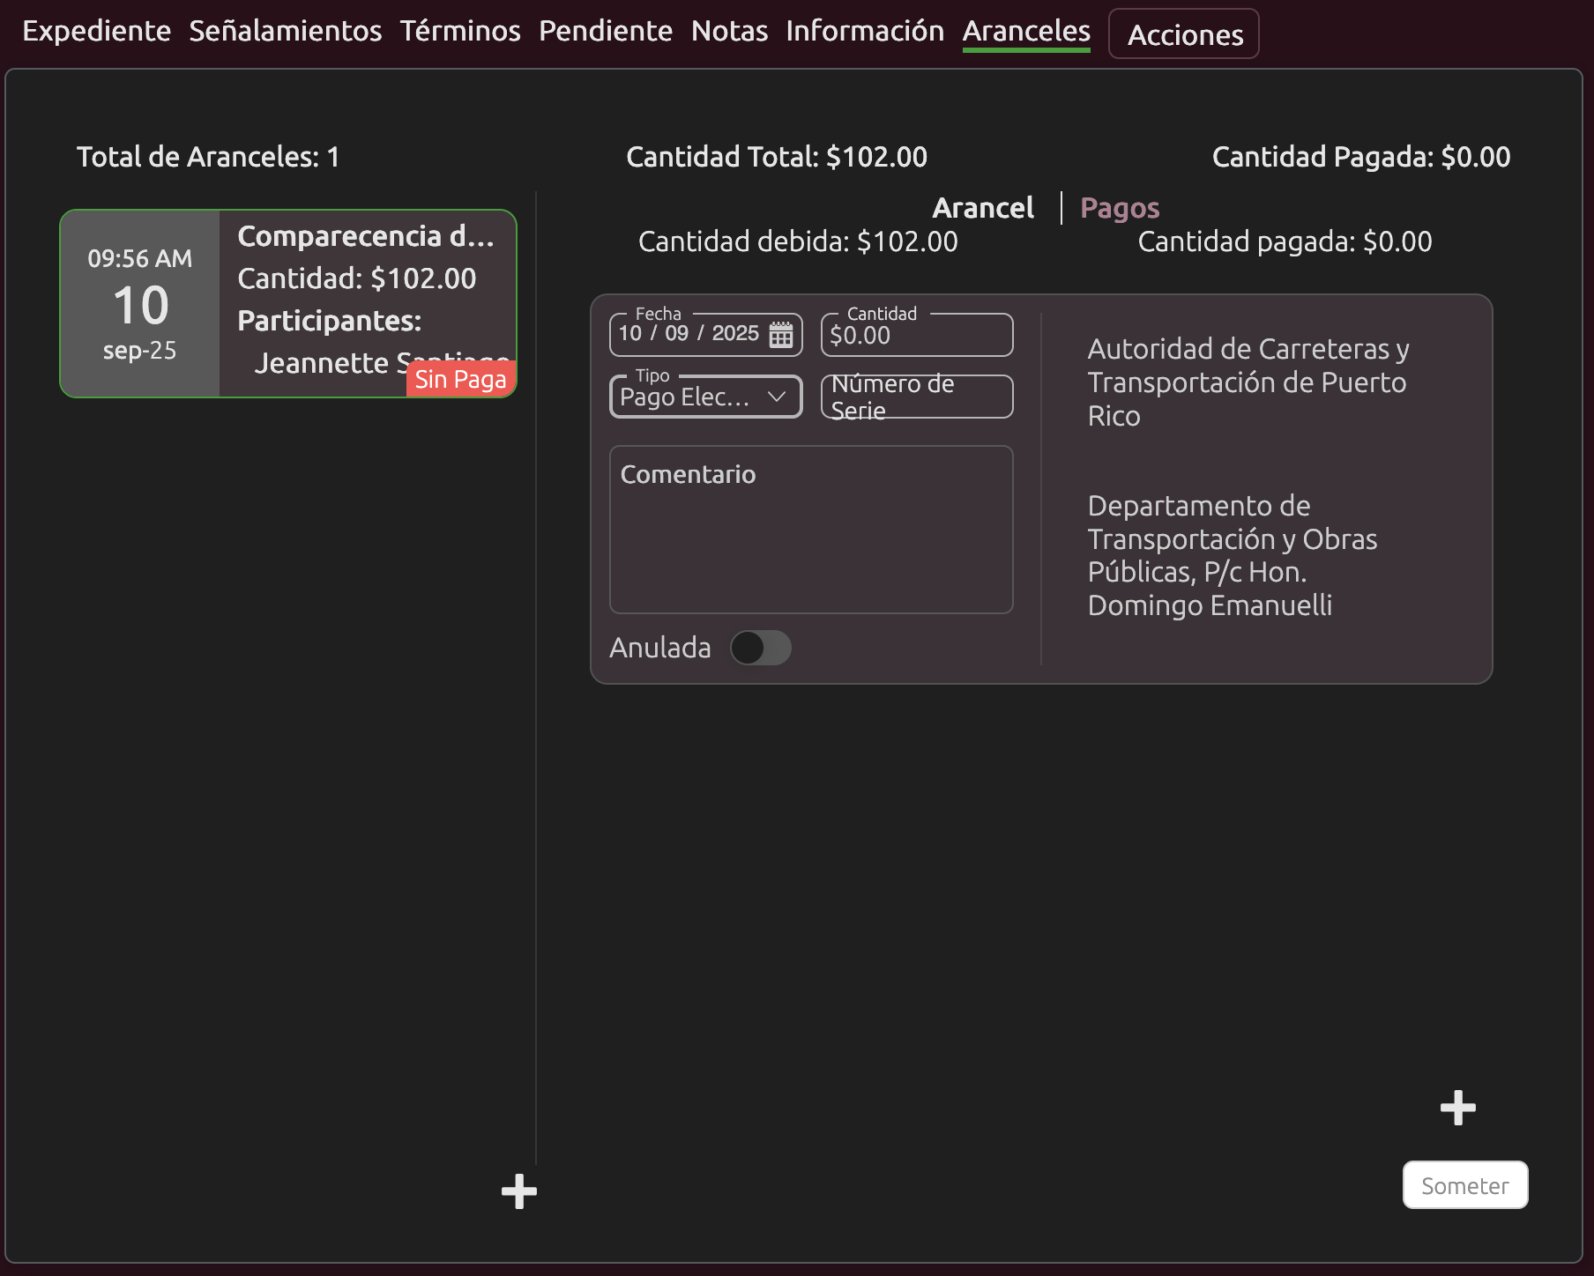Select the Comparecencia arancel card
The image size is (1594, 1276).
tap(288, 303)
